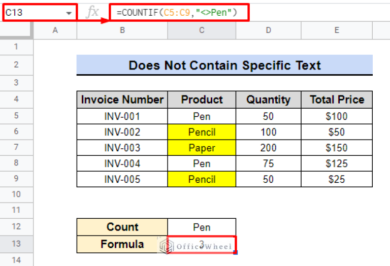The width and height of the screenshot is (390, 266).
Task: Select cell containing INV-005
Action: click(x=122, y=179)
